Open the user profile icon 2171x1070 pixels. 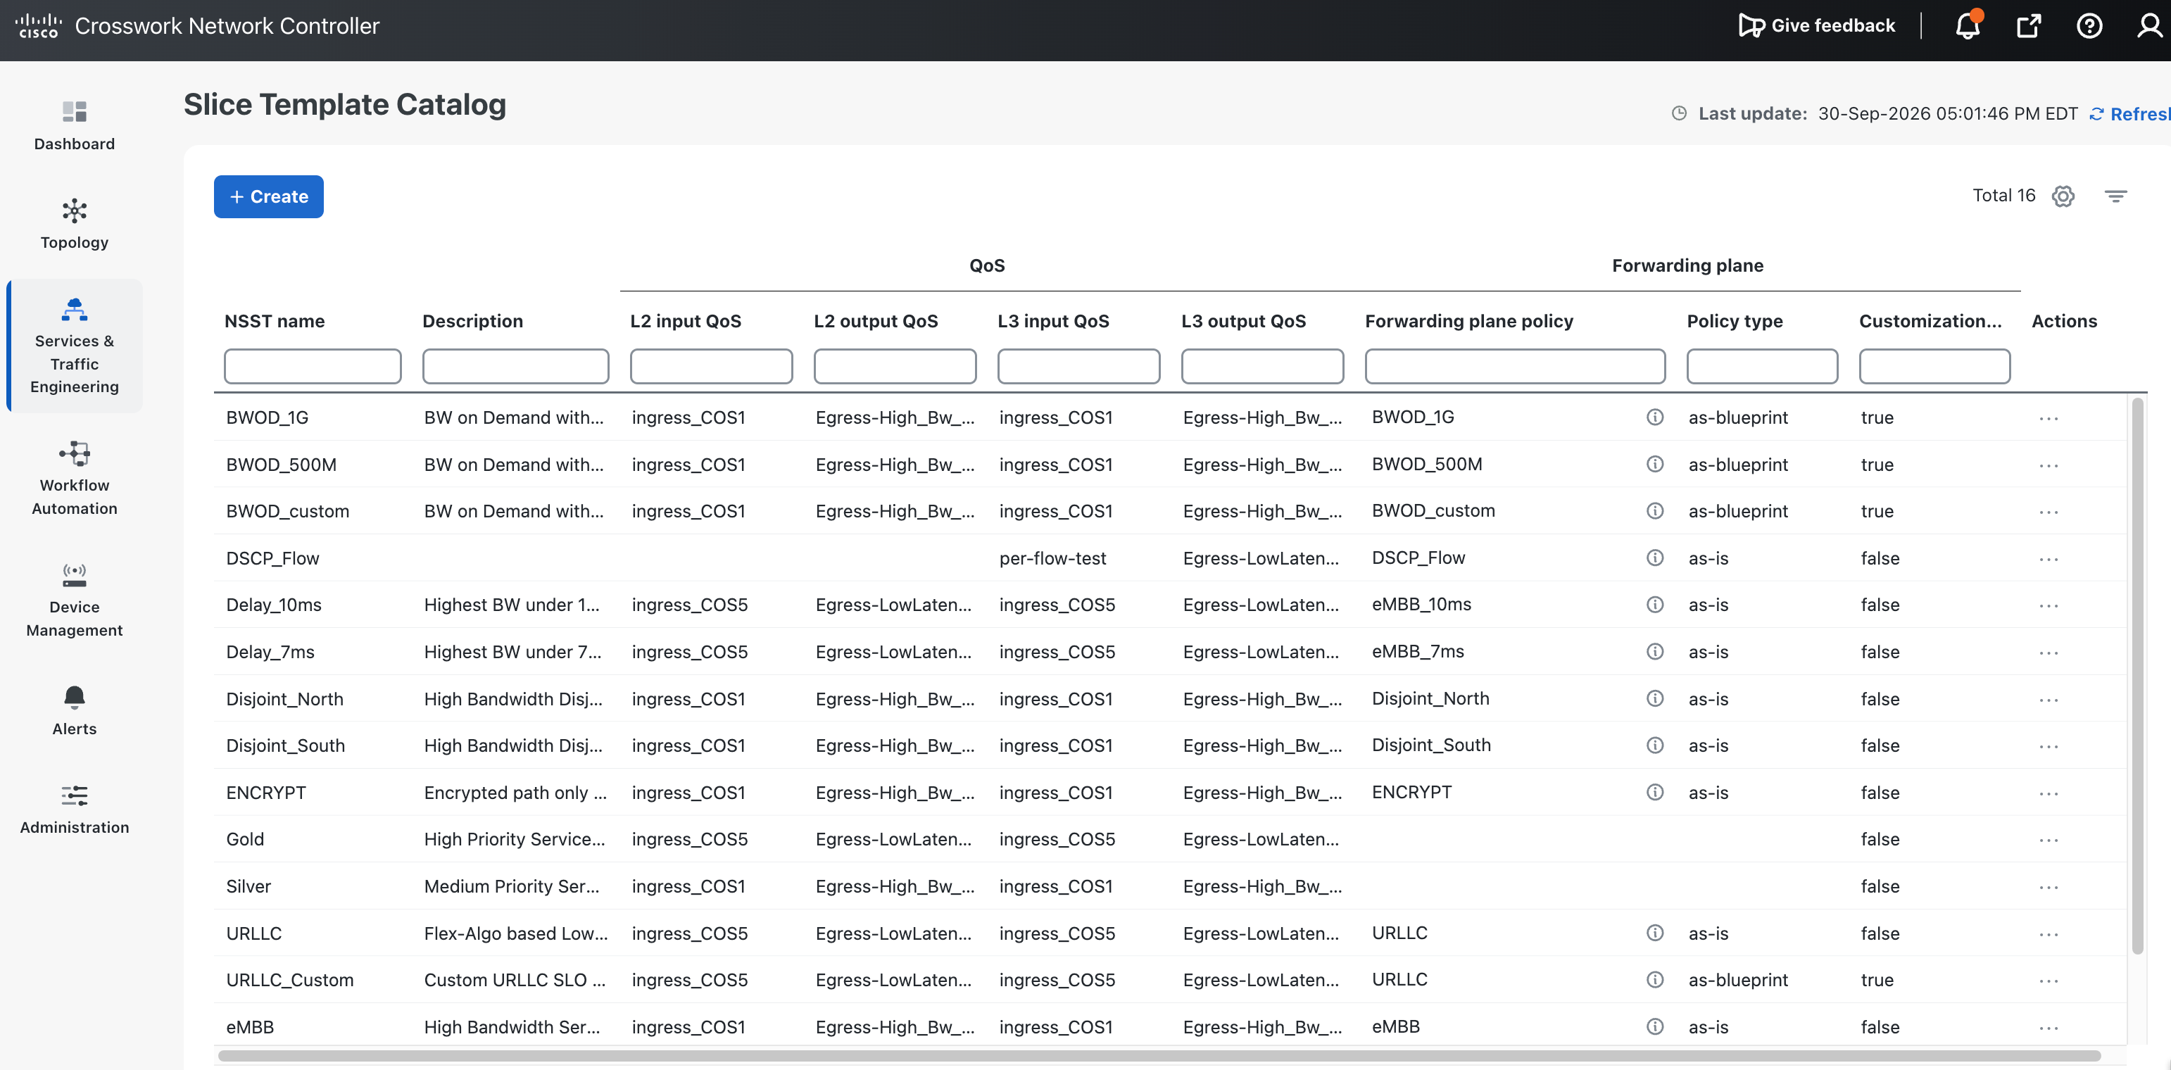click(2150, 25)
